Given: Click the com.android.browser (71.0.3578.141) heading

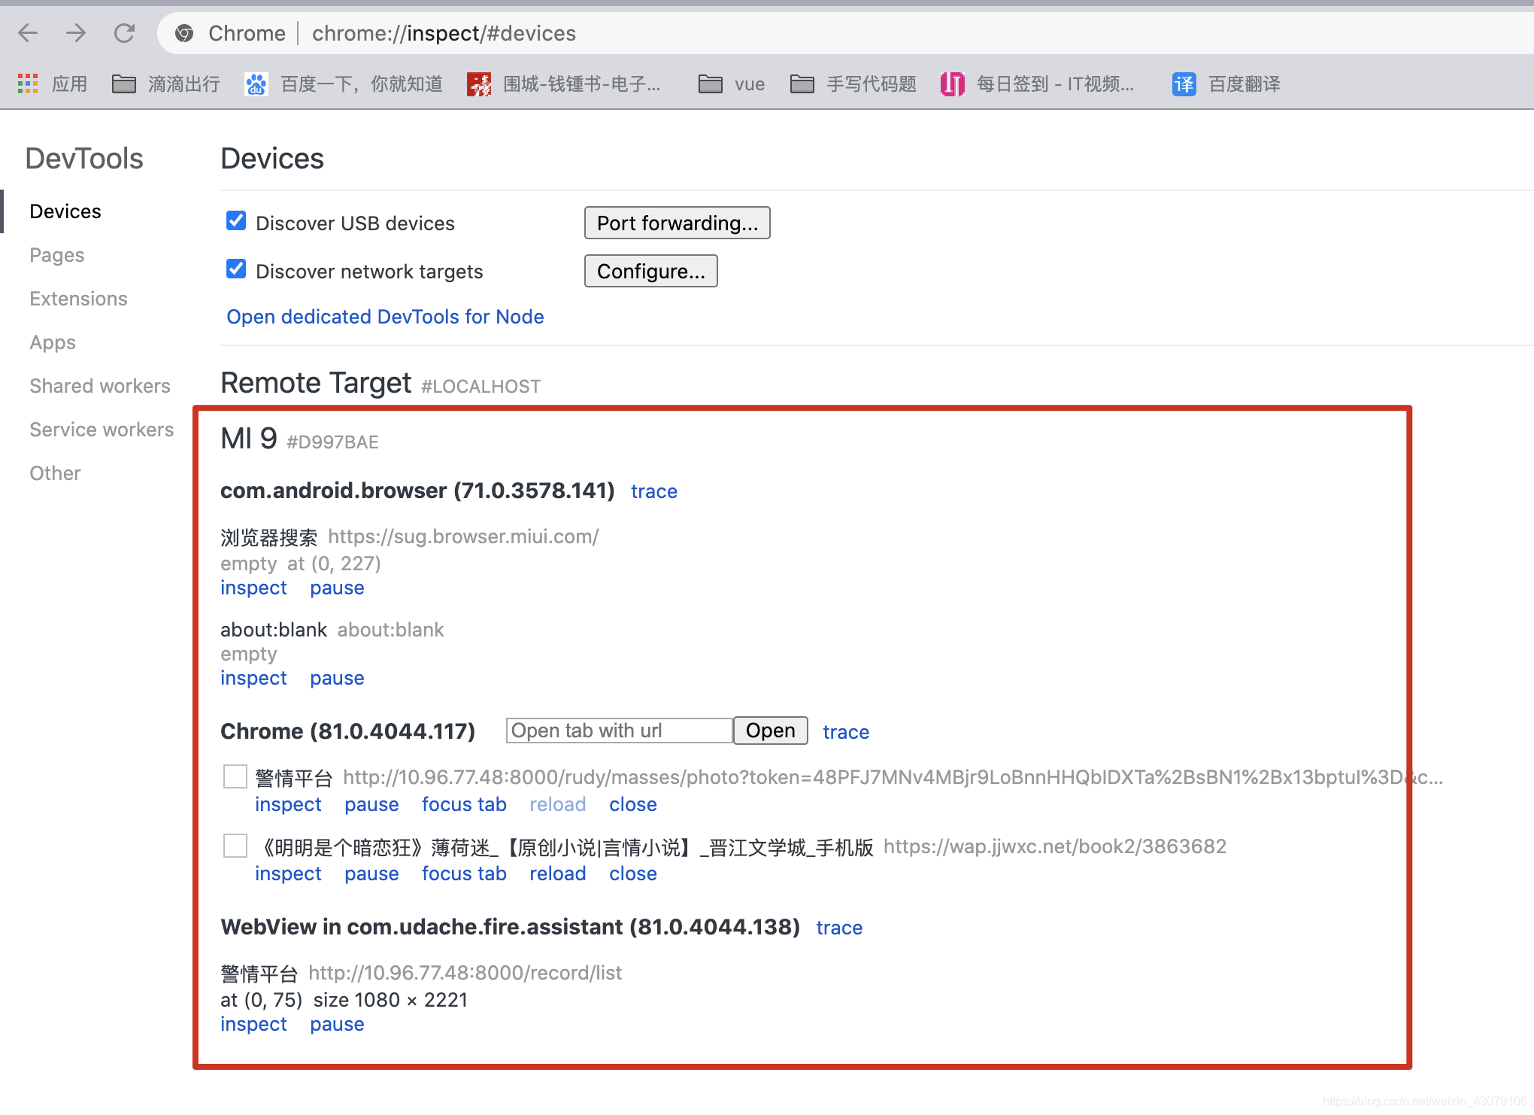Looking at the screenshot, I should [x=417, y=491].
